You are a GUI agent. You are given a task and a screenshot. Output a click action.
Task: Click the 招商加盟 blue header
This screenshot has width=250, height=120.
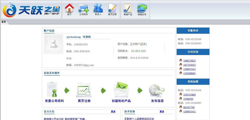point(193,81)
